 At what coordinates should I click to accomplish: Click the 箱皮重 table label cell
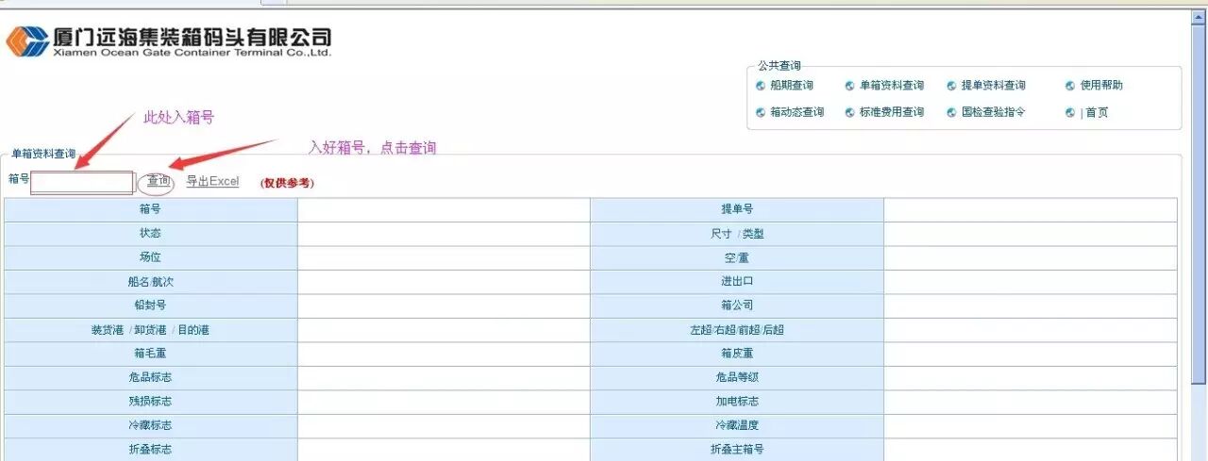pos(737,354)
